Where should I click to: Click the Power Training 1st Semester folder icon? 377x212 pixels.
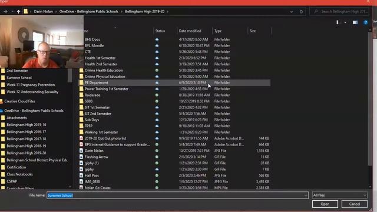81,89
